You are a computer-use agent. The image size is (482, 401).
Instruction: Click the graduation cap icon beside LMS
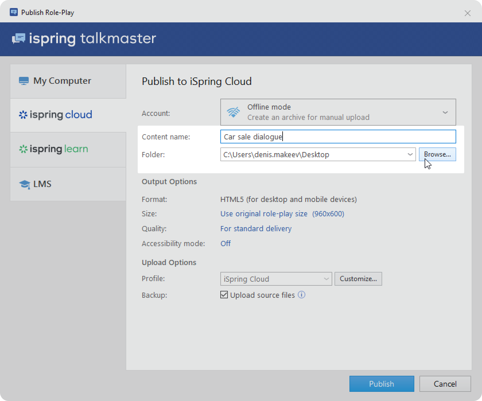[25, 184]
